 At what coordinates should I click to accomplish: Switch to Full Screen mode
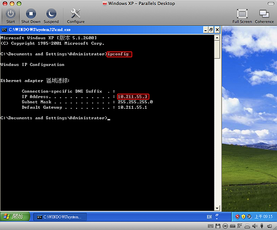(242, 16)
